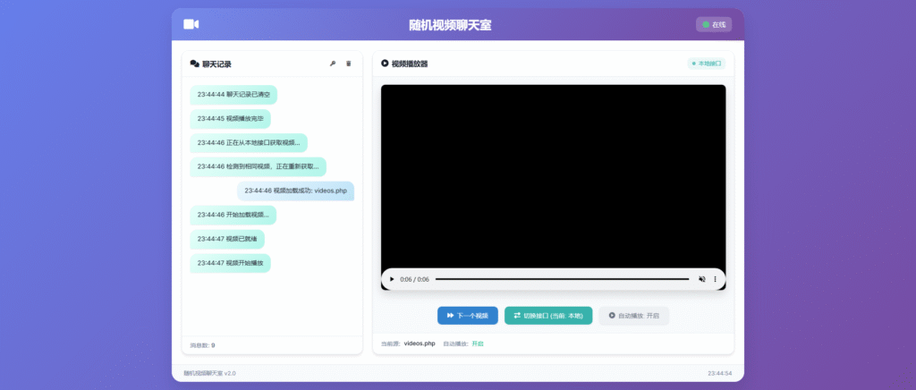Click the green 开启 autoplay status text
The height and width of the screenshot is (390, 916).
[x=478, y=343]
